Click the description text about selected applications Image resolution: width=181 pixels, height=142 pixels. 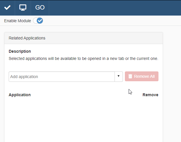tap(83, 58)
